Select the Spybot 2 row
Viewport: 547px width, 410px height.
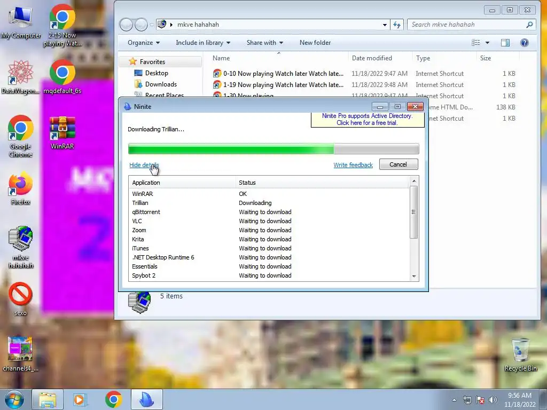pyautogui.click(x=269, y=275)
